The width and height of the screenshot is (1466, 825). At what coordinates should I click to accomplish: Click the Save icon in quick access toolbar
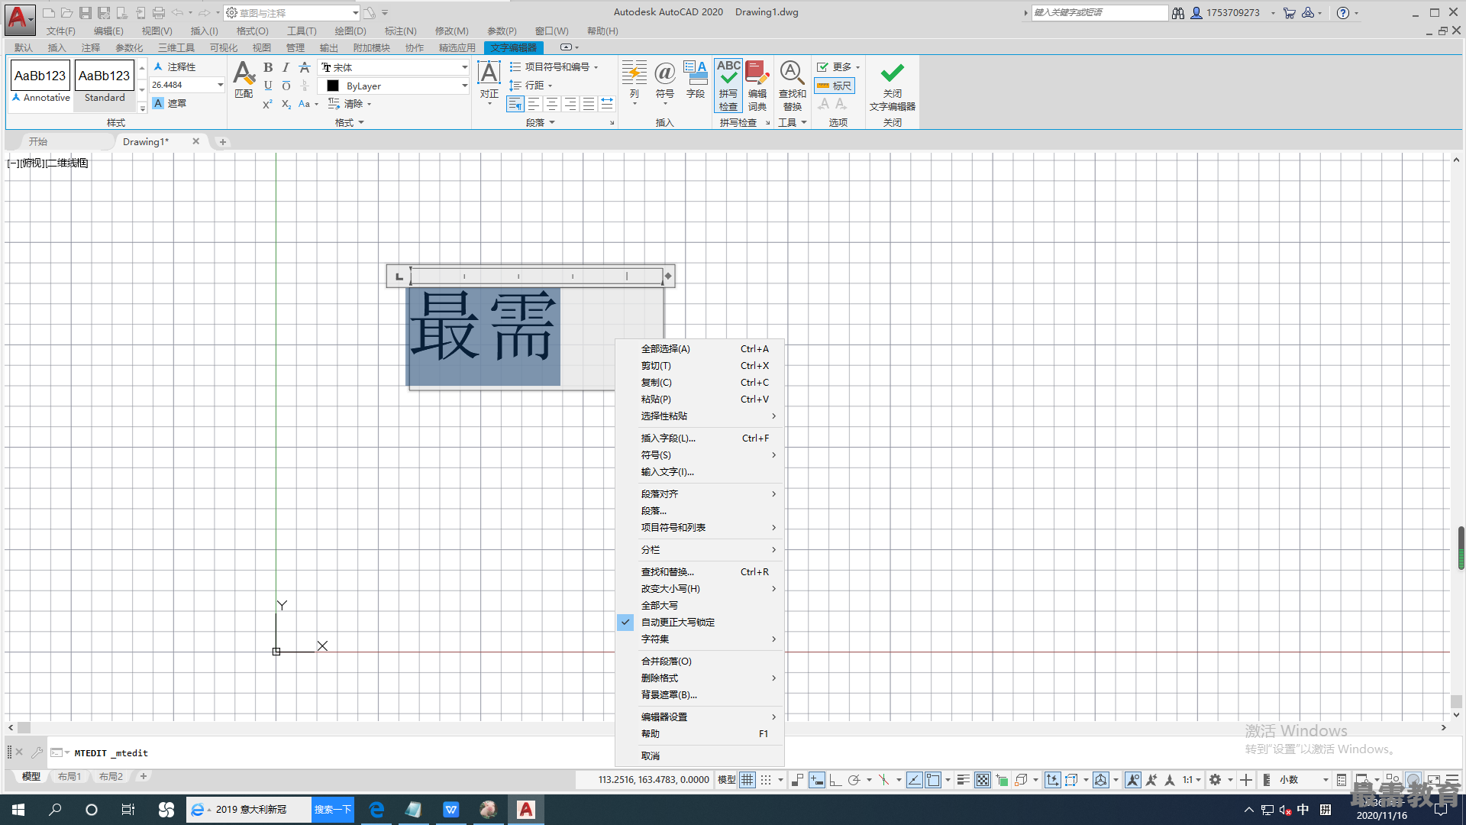click(x=86, y=13)
